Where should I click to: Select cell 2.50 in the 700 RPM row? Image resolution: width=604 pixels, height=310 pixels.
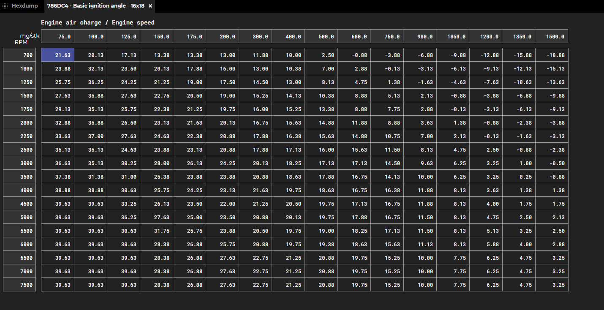click(x=321, y=55)
